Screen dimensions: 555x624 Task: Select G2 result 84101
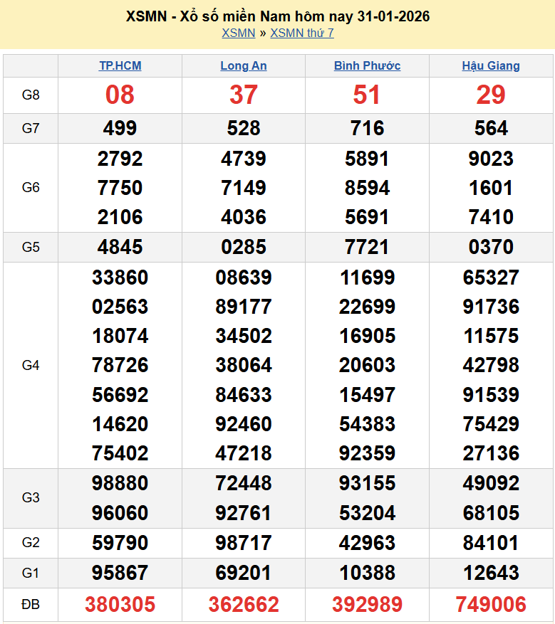point(491,543)
